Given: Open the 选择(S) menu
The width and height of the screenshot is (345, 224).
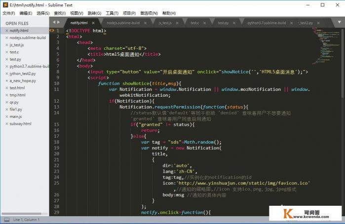Looking at the screenshot, I should pos(43,13).
